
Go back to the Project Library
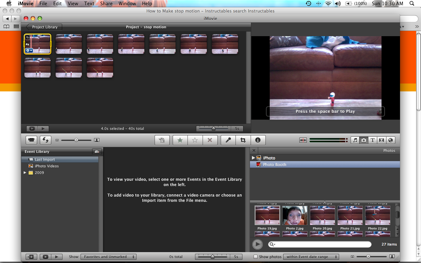[x=44, y=27]
